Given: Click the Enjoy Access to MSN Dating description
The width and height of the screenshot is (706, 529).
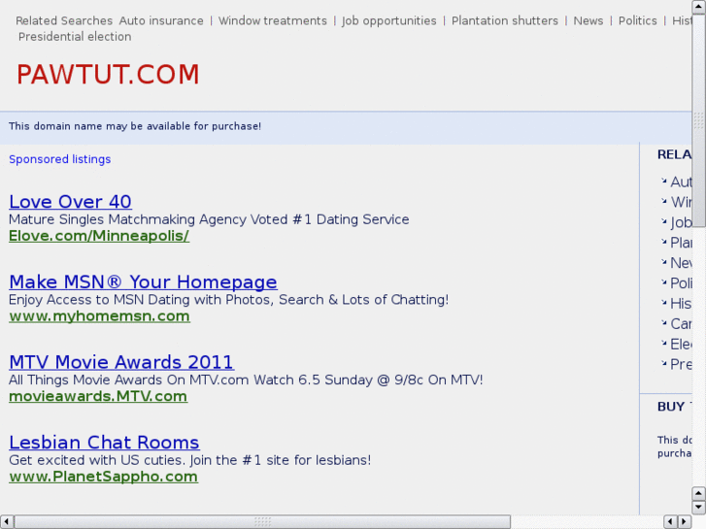Looking at the screenshot, I should (x=229, y=299).
